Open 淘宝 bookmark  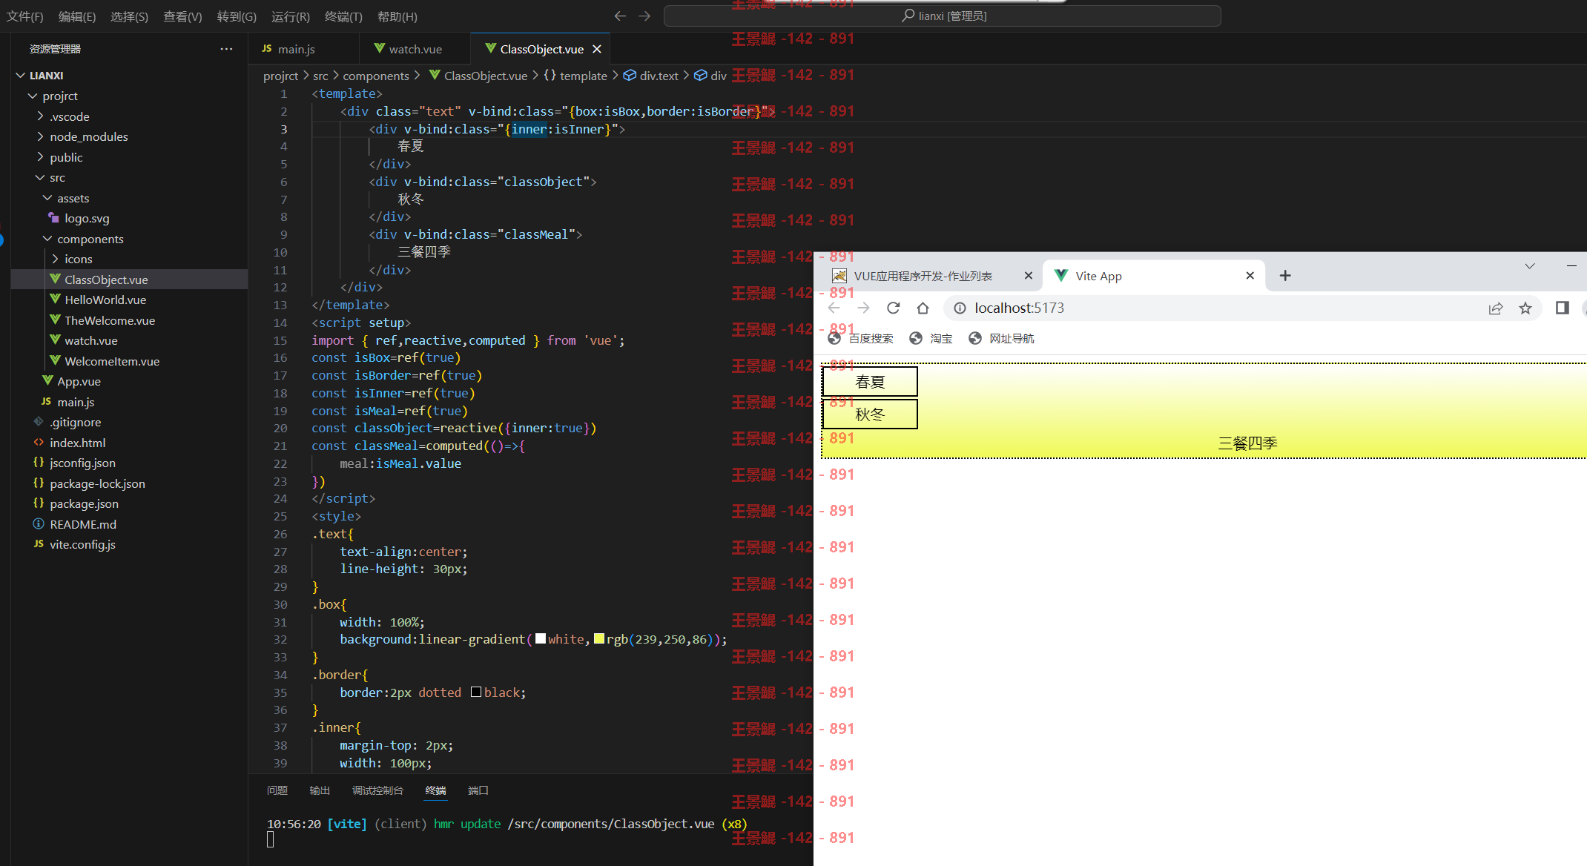click(931, 338)
